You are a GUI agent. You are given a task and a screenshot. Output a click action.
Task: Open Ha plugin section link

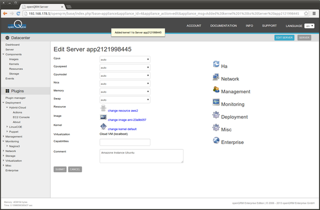click(224, 66)
